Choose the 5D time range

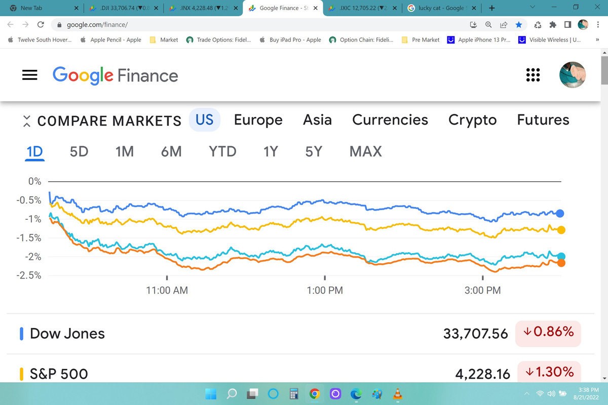[x=79, y=151]
